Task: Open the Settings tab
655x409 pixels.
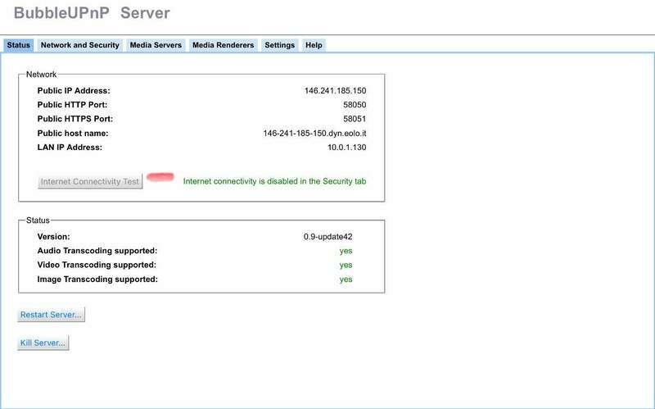Action: (279, 45)
